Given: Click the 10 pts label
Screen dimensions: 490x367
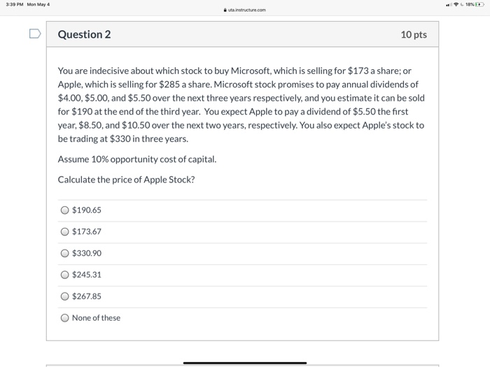Looking at the screenshot, I should [x=414, y=35].
